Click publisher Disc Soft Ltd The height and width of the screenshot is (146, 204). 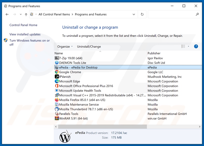coord(156,63)
